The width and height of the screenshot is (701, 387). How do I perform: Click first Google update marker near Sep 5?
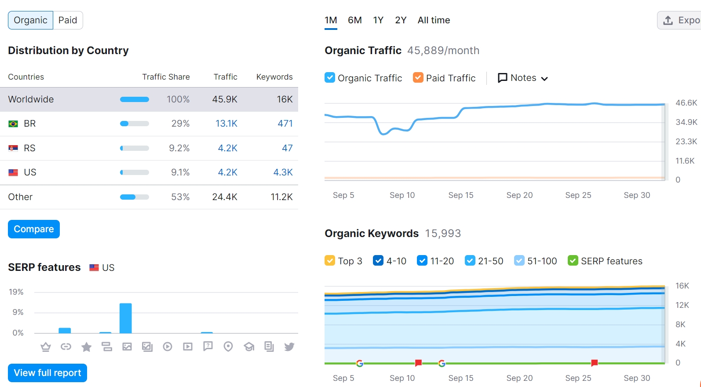pyautogui.click(x=360, y=363)
